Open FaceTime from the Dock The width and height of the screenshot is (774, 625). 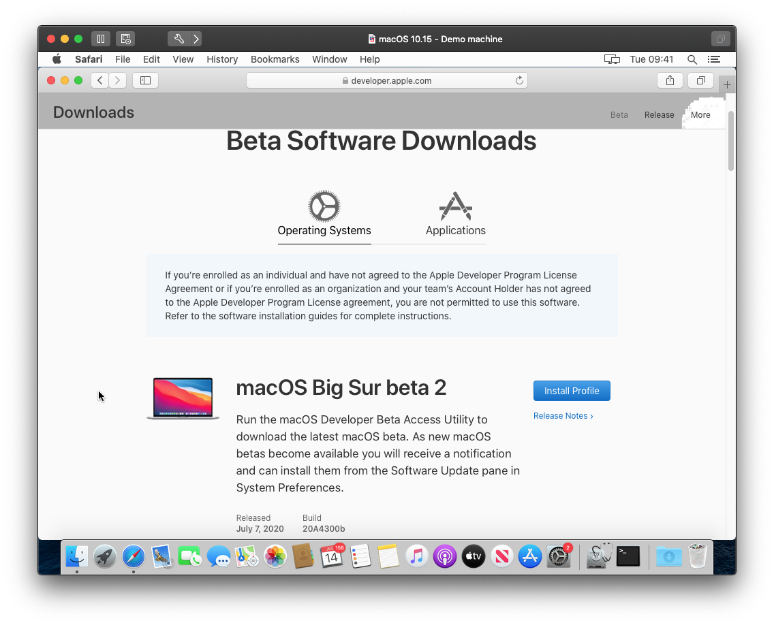pyautogui.click(x=189, y=556)
